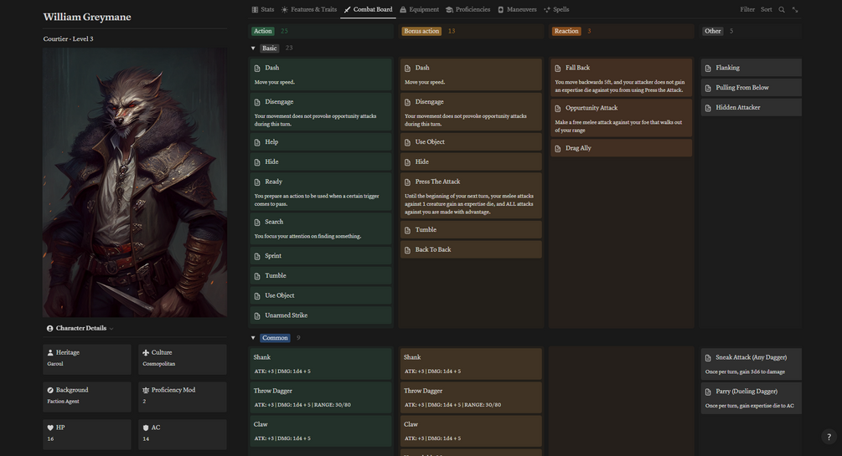The width and height of the screenshot is (842, 456).
Task: Click the William Greymane page title
Action: (87, 17)
